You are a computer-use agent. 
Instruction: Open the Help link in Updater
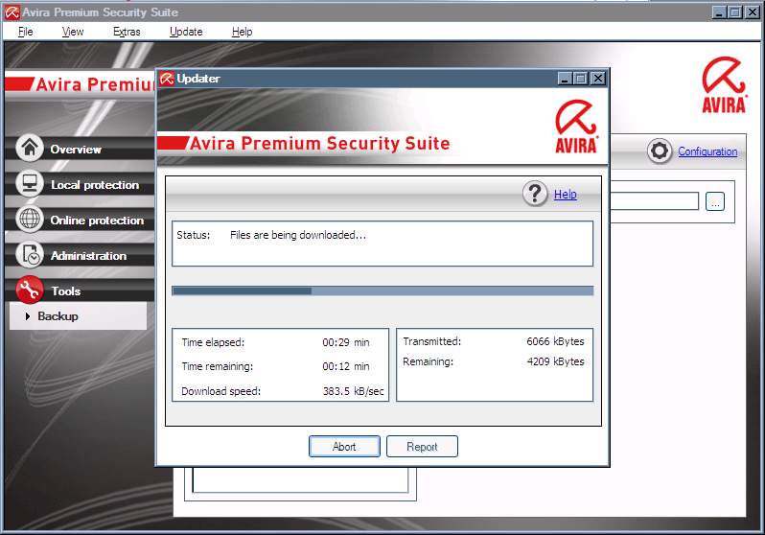click(566, 195)
